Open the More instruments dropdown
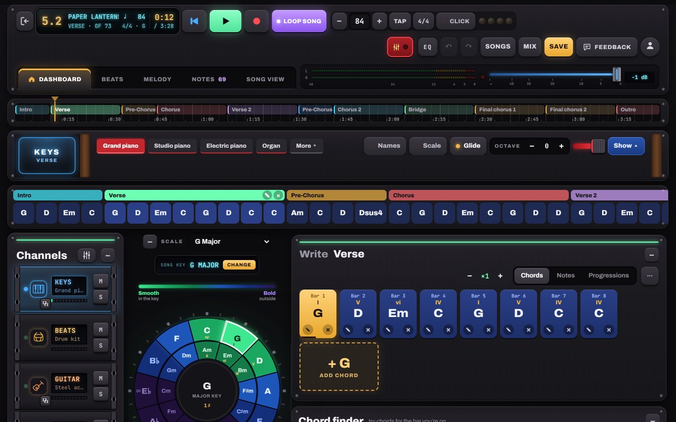676x422 pixels. click(x=306, y=146)
